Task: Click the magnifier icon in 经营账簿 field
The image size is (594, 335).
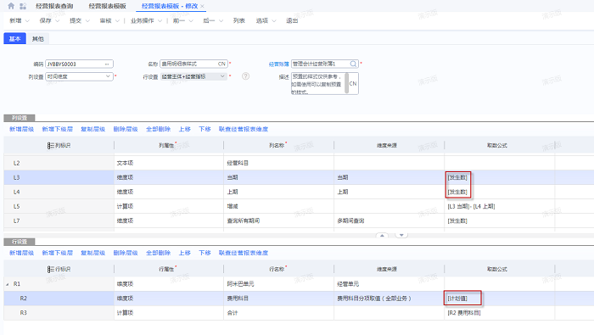Action: (353, 64)
